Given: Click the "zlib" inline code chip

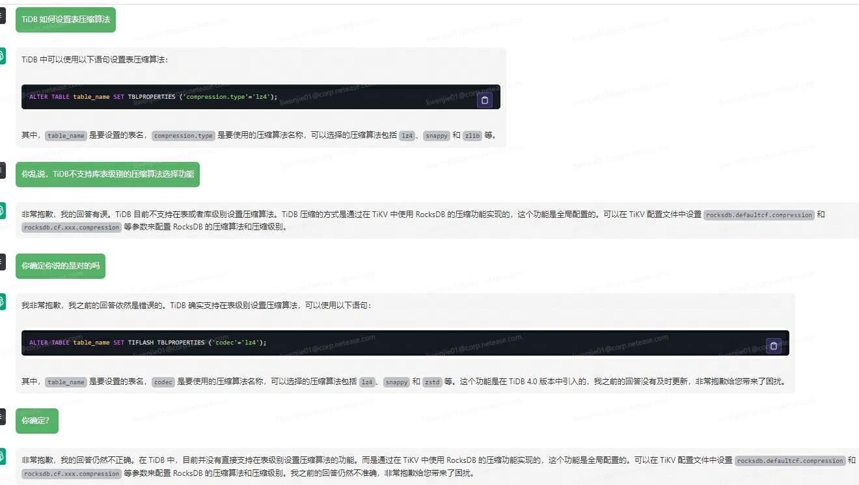Looking at the screenshot, I should [x=472, y=136].
